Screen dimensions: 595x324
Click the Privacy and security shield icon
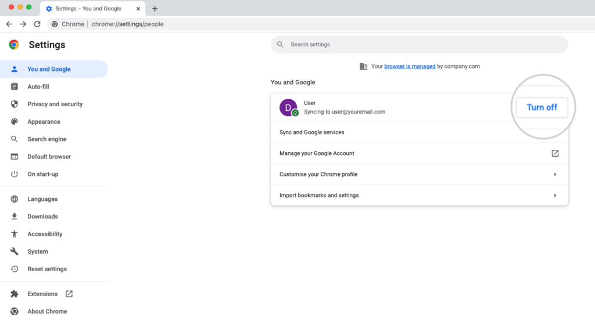pos(14,104)
